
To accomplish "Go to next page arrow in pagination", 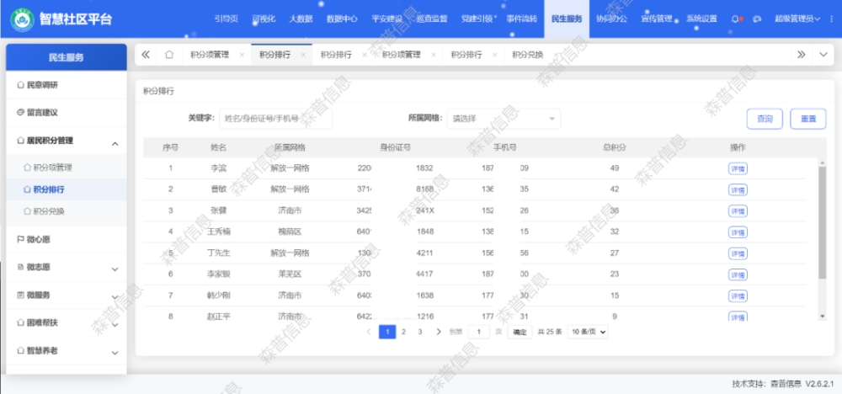I will 439,332.
